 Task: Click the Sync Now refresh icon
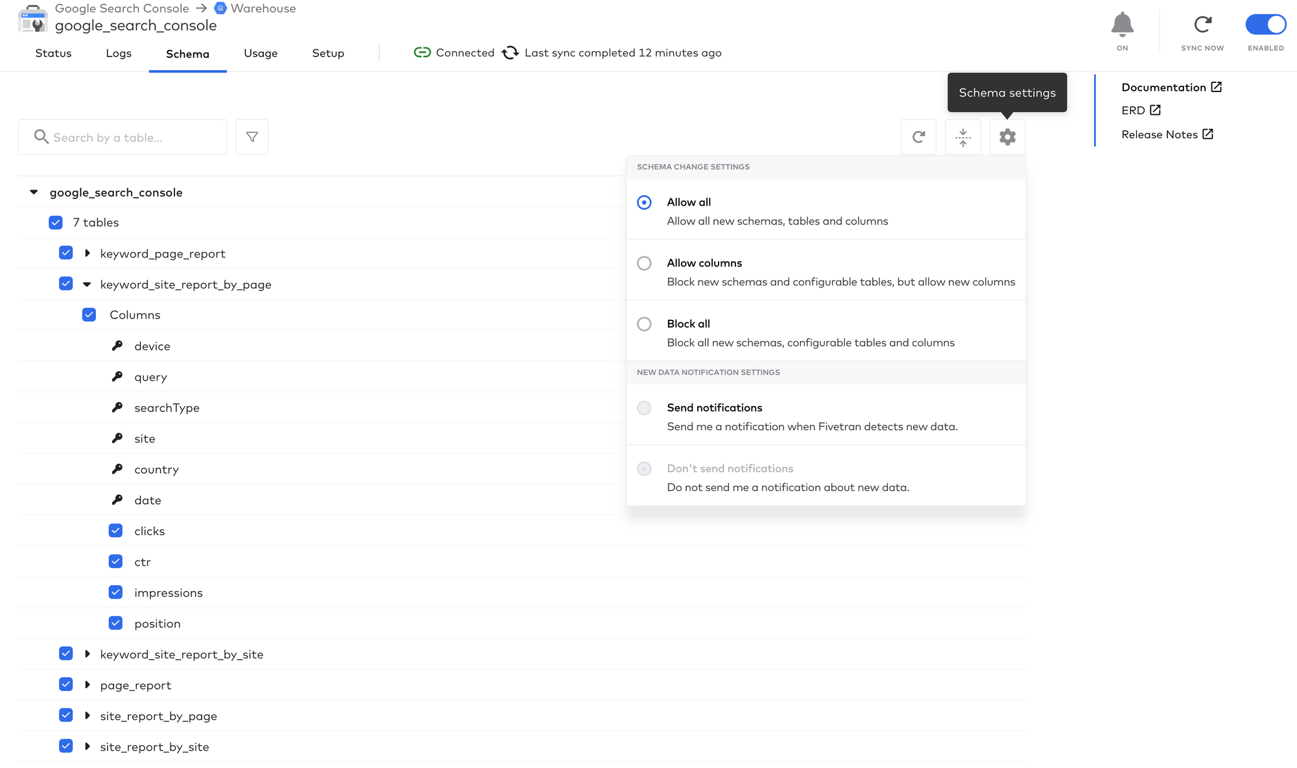click(x=1202, y=25)
